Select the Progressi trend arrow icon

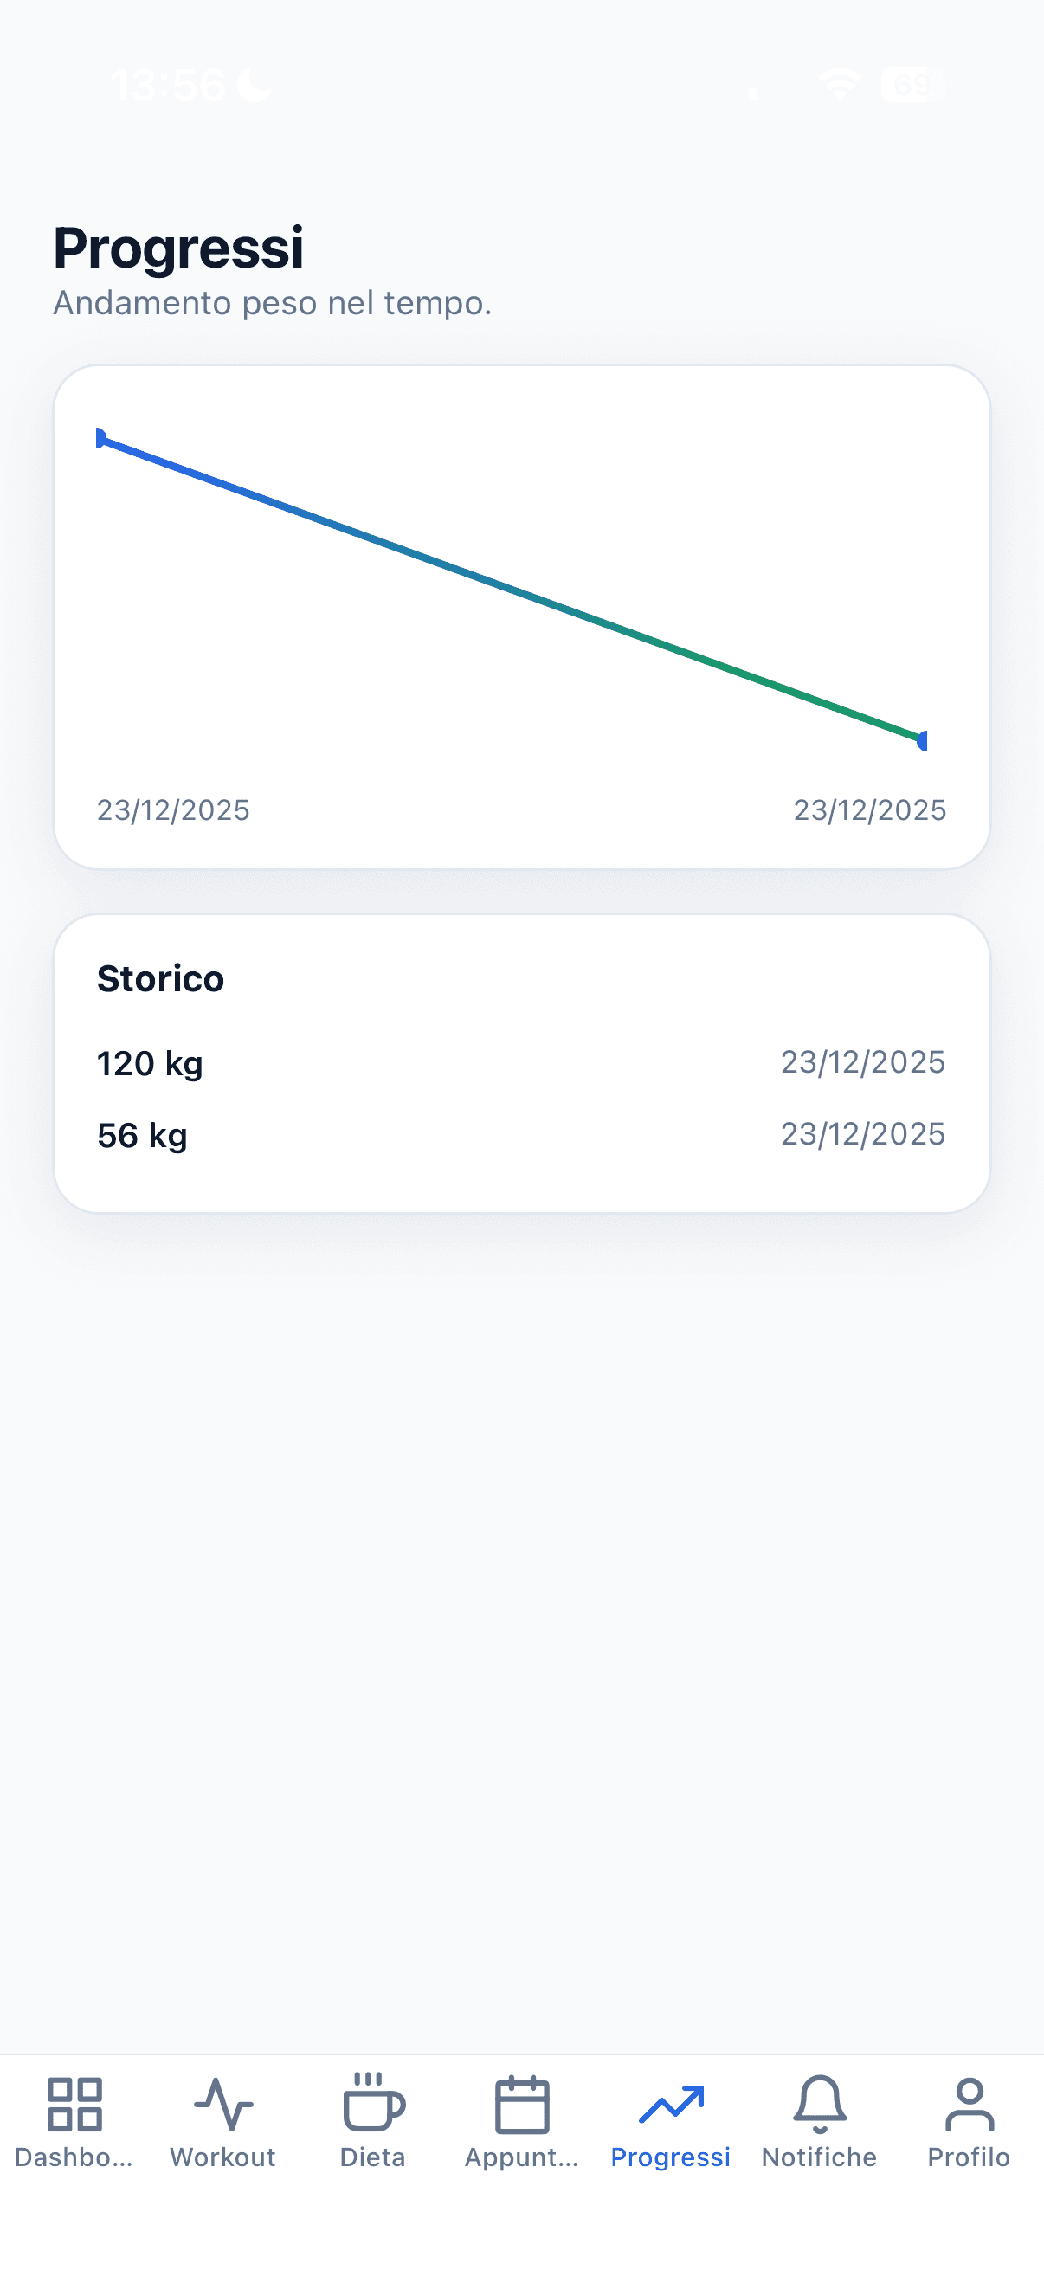click(x=670, y=2105)
